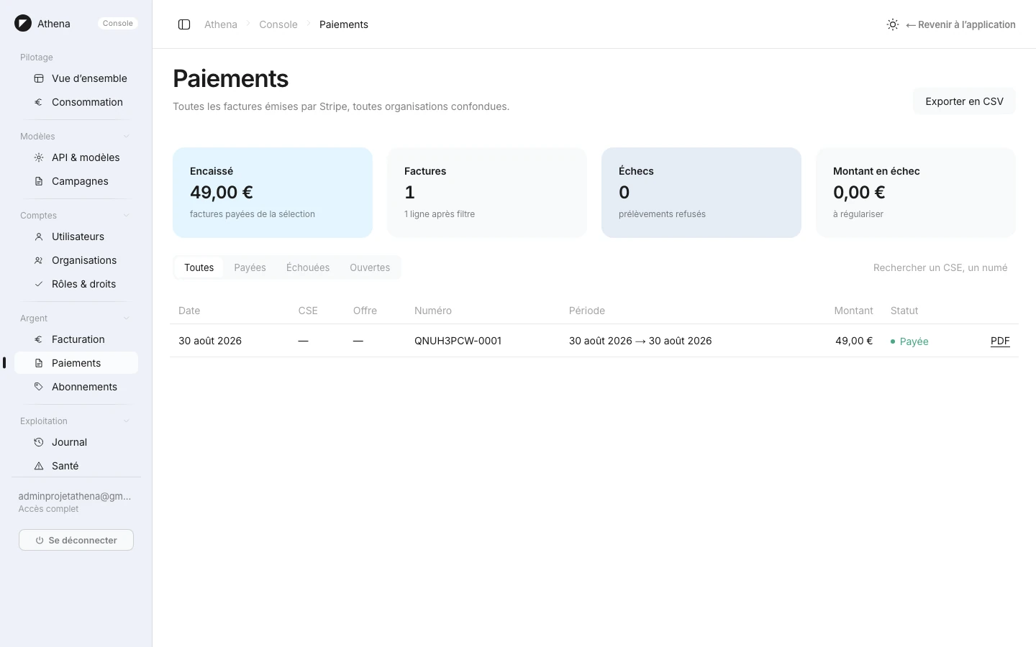The height and width of the screenshot is (647, 1036).
Task: Click the Date column header
Action: coord(189,311)
